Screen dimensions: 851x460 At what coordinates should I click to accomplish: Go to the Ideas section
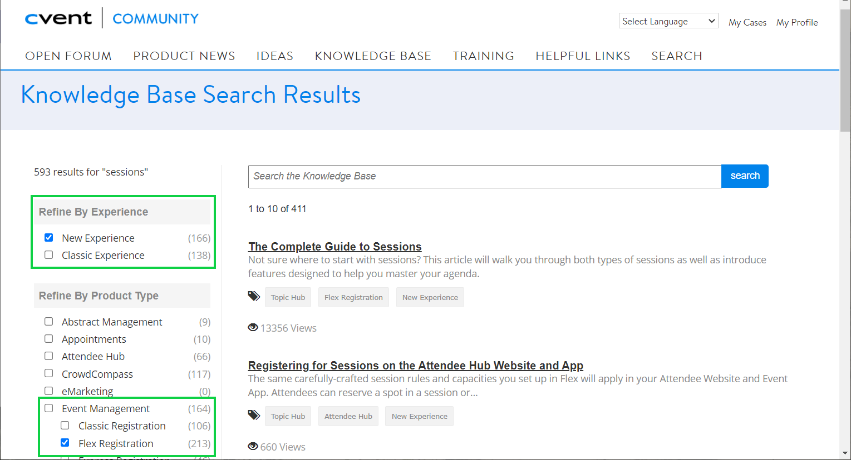point(275,56)
